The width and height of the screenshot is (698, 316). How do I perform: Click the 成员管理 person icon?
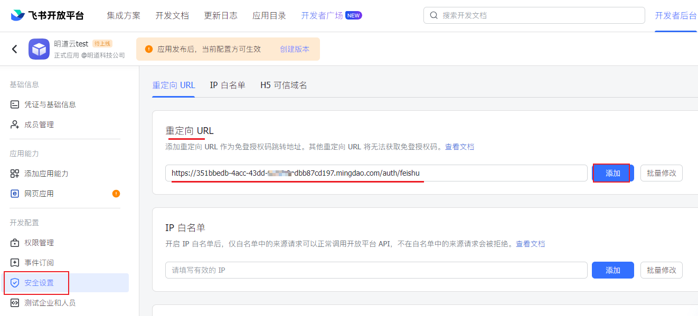pyautogui.click(x=15, y=125)
